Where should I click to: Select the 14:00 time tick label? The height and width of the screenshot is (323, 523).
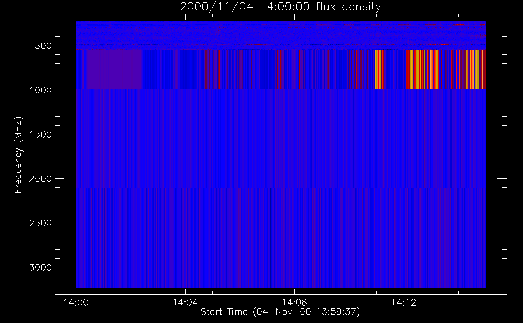point(76,303)
